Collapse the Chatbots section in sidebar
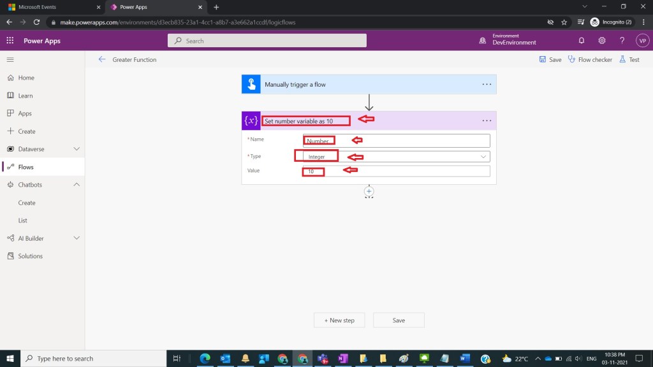653x367 pixels. pos(77,185)
